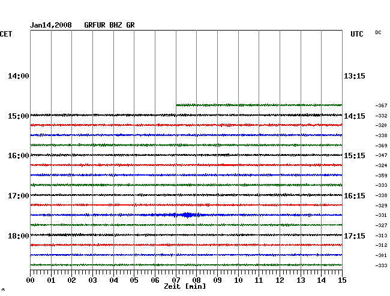Click the DC value -369
The image size is (390, 296).
point(381,146)
